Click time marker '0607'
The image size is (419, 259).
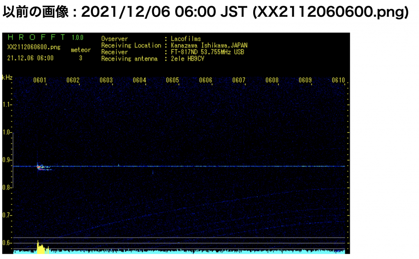click(239, 80)
